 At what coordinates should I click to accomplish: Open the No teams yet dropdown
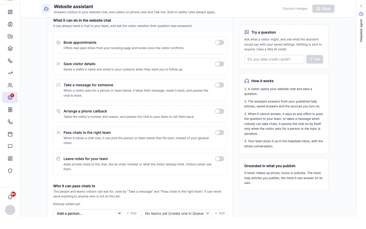175,213
